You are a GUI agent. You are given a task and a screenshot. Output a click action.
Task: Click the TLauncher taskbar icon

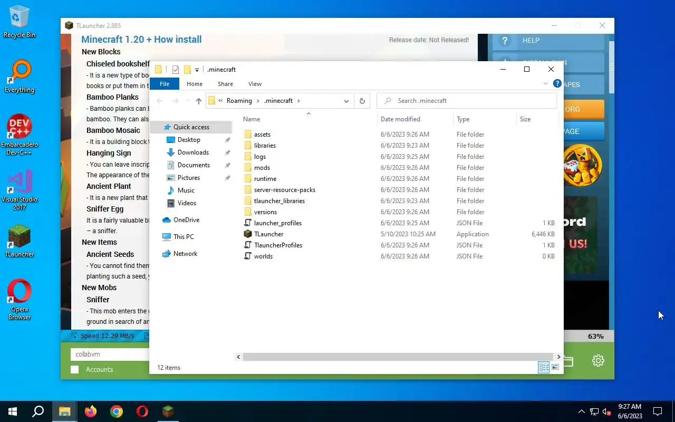click(x=168, y=411)
